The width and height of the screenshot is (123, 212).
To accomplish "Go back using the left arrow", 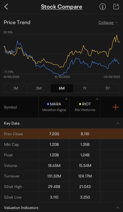I will (6, 7).
